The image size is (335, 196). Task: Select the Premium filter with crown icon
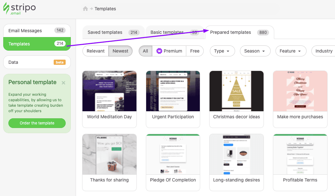[x=169, y=51]
